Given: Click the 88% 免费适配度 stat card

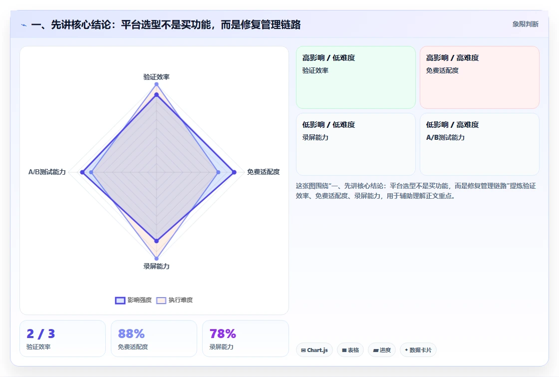Looking at the screenshot, I should (154, 339).
